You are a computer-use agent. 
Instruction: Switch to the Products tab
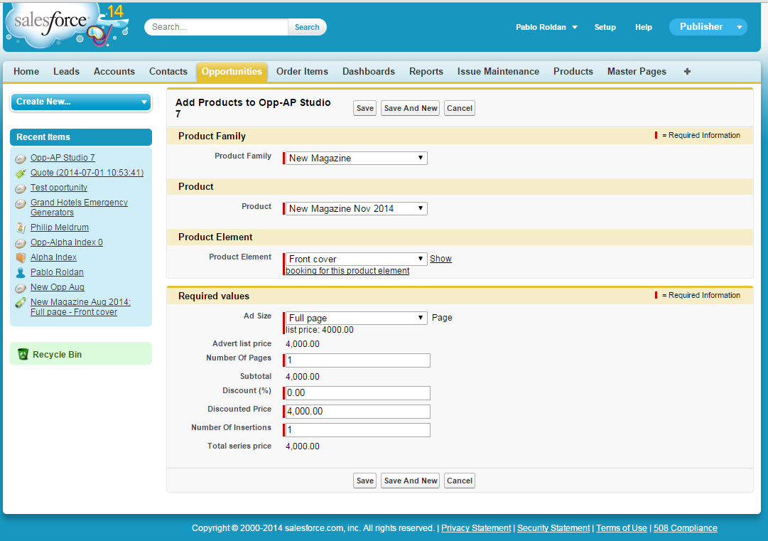click(573, 72)
